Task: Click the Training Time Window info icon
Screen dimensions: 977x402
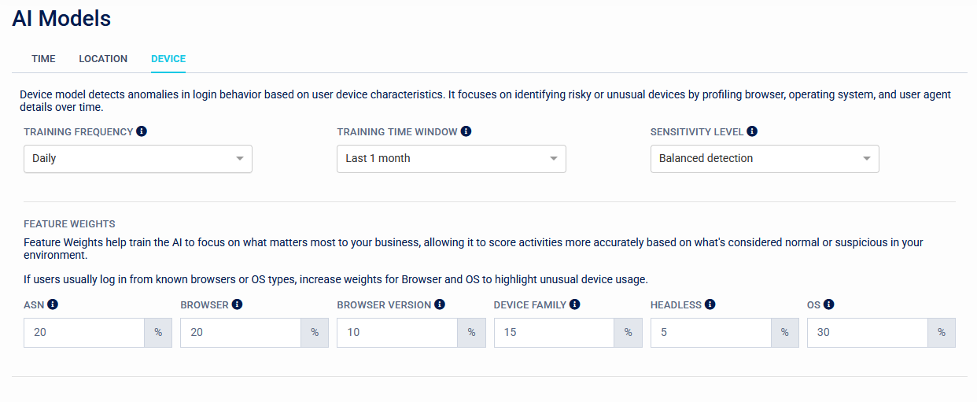Action: pos(466,131)
